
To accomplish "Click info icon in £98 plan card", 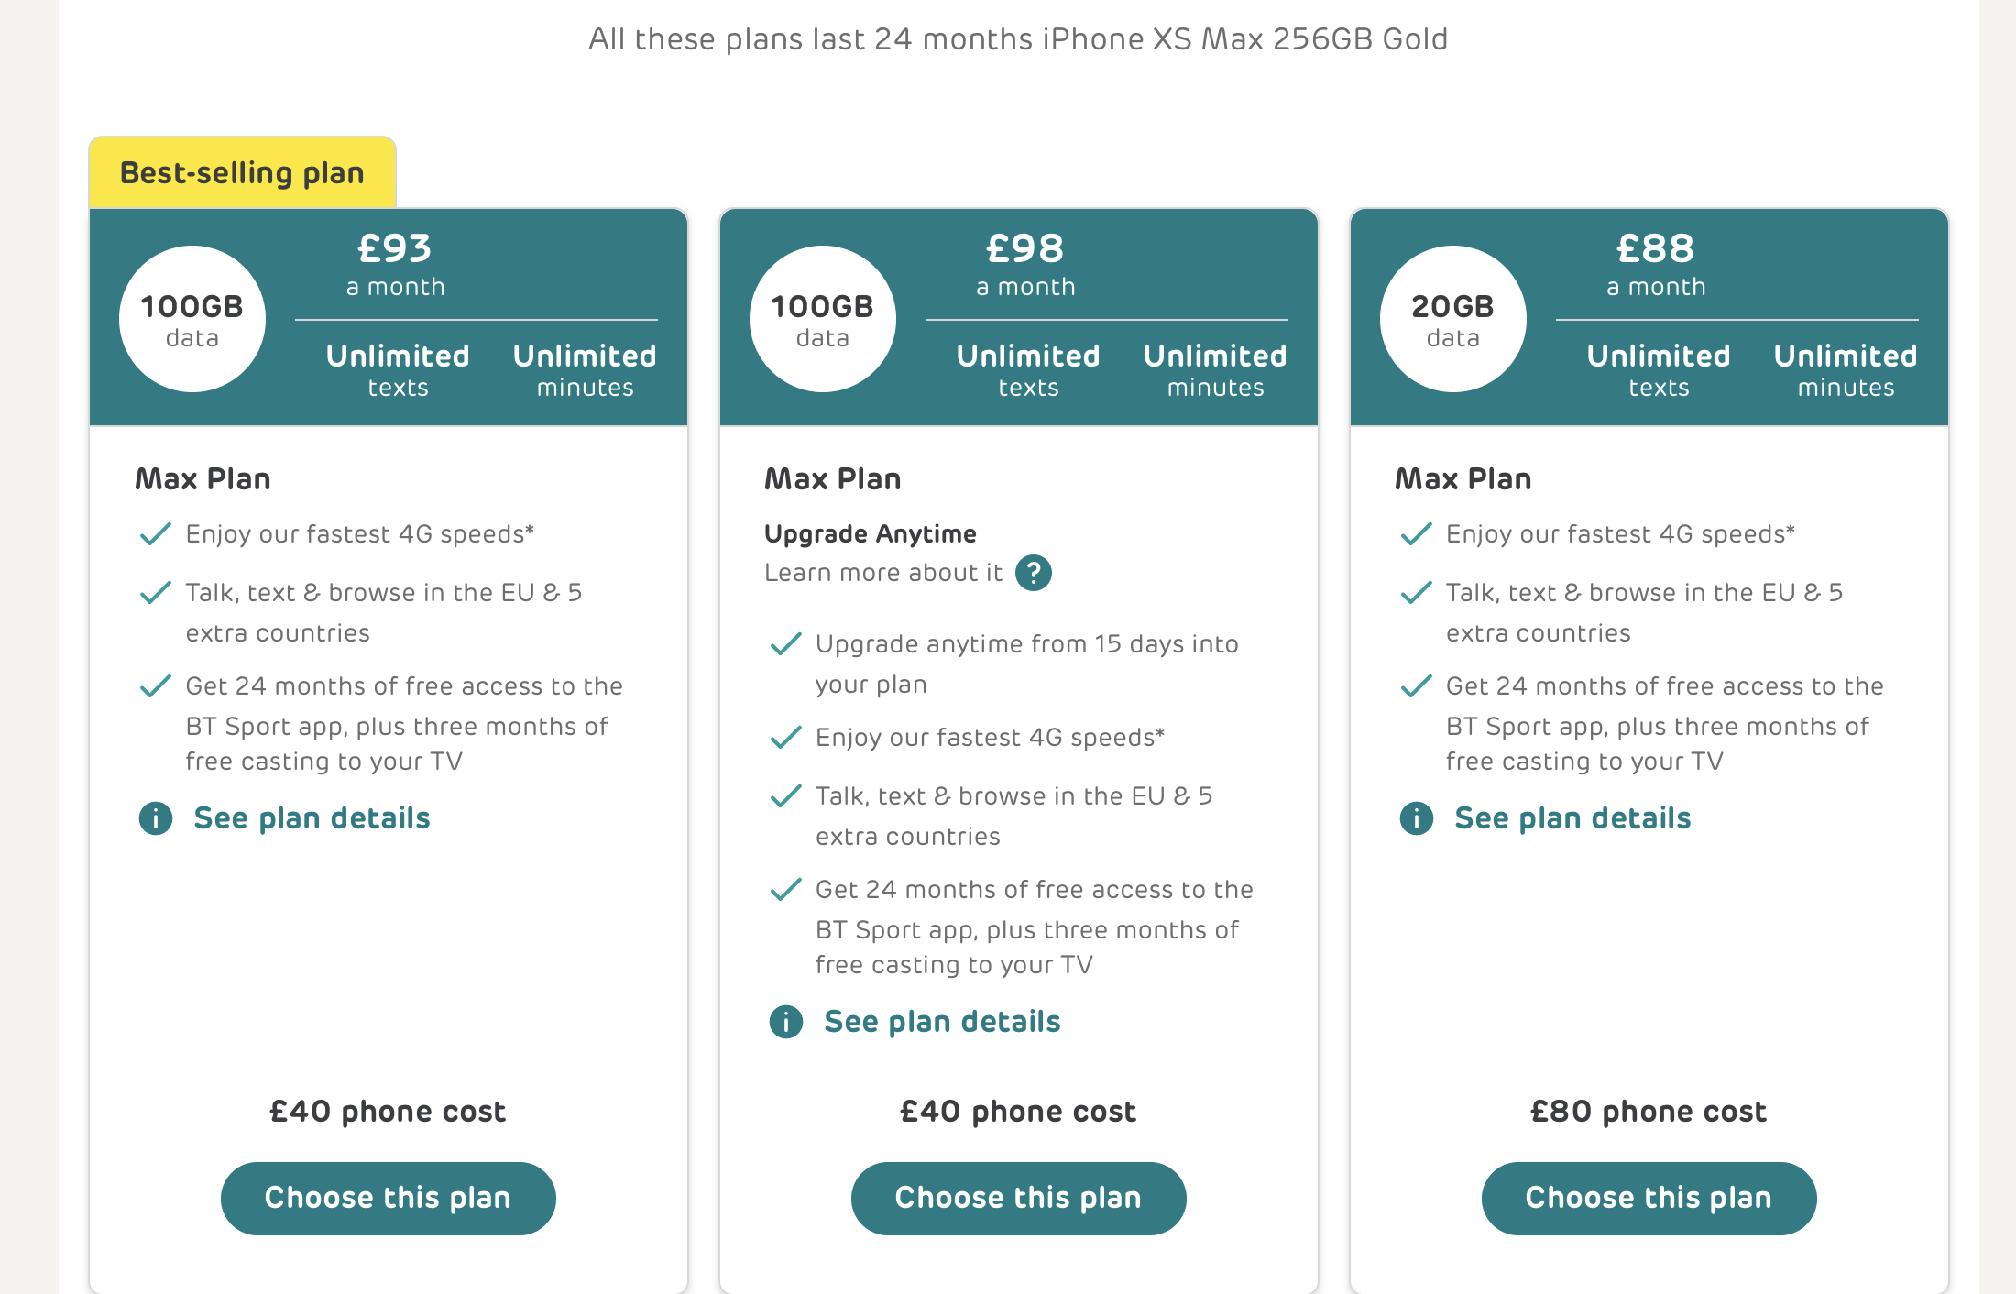I will (x=786, y=1022).
